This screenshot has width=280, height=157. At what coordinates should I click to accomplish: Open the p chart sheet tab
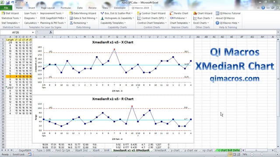pyautogui.click(x=175, y=150)
